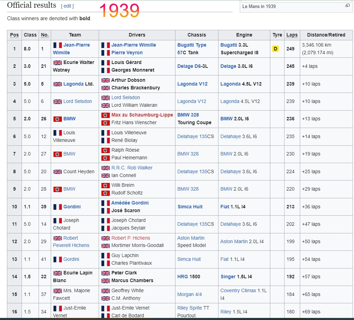Click the German flag beside Rudolf Scholtz
354x320 pixels.
point(105,193)
